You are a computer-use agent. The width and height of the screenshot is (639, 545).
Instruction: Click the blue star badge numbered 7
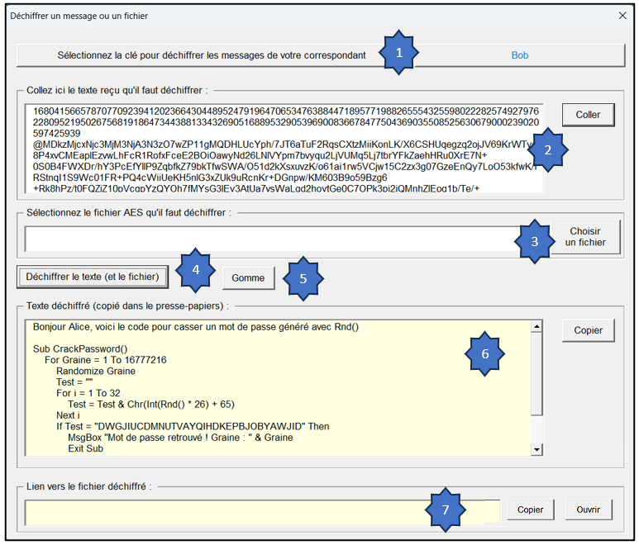click(x=446, y=509)
